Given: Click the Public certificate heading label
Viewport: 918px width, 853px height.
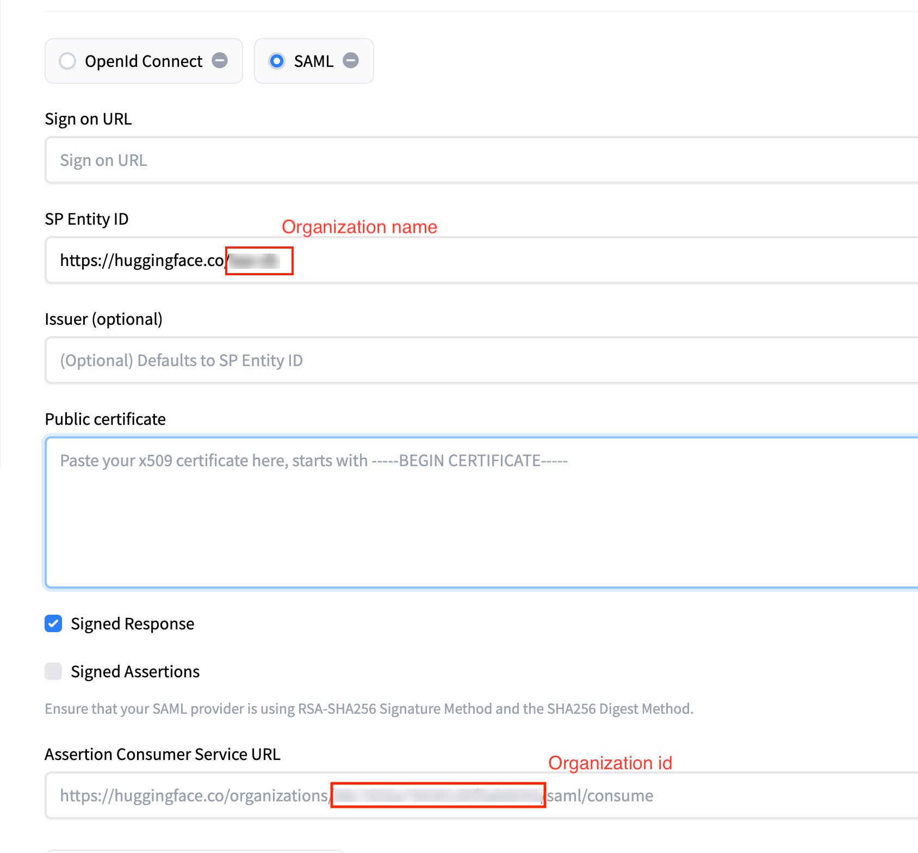Looking at the screenshot, I should (105, 419).
